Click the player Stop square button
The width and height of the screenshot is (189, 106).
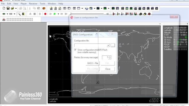click(35, 14)
